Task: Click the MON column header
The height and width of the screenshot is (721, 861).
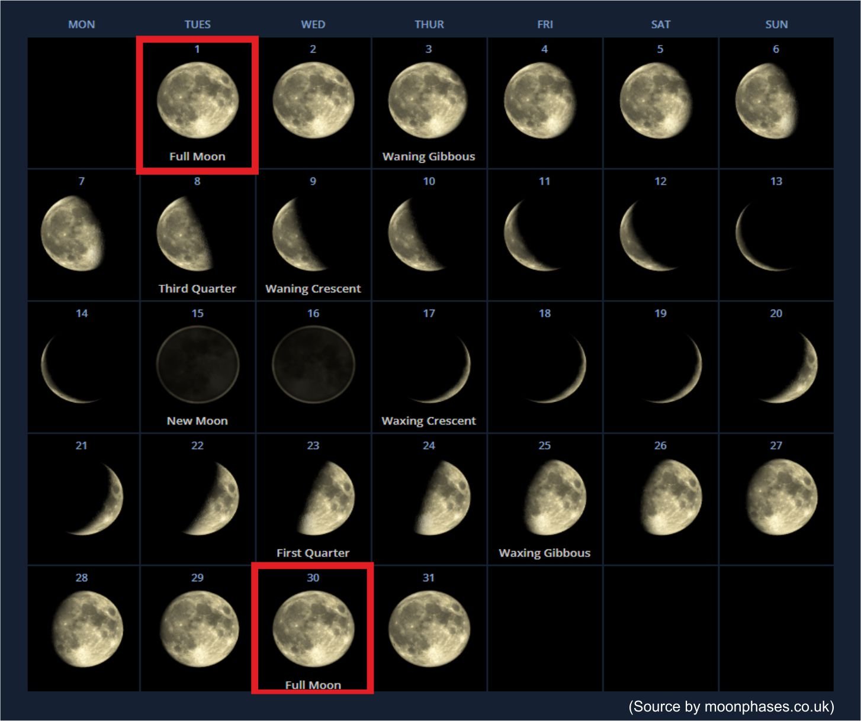Action: [82, 24]
